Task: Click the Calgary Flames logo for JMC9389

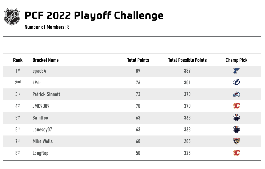Action: pyautogui.click(x=236, y=106)
